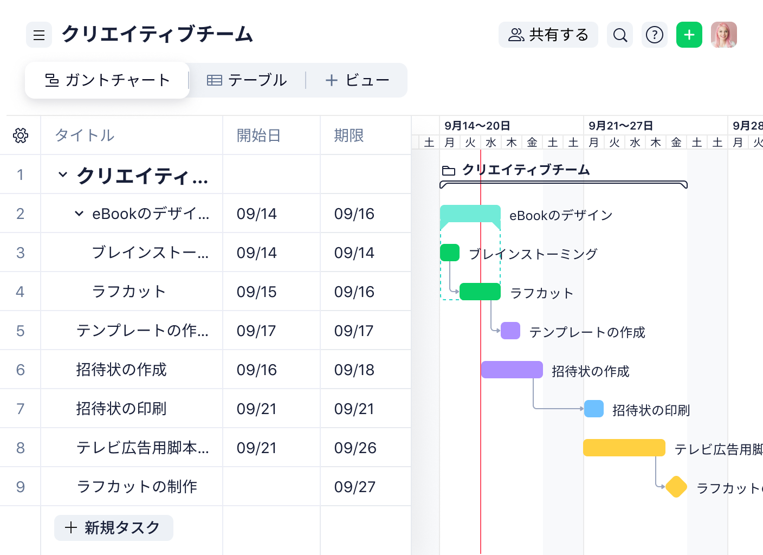Screen dimensions: 763x555
Task: Open the help question mark icon
Action: [654, 35]
